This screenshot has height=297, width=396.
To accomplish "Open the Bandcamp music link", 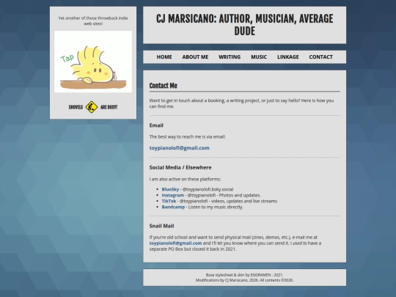I will tap(173, 207).
